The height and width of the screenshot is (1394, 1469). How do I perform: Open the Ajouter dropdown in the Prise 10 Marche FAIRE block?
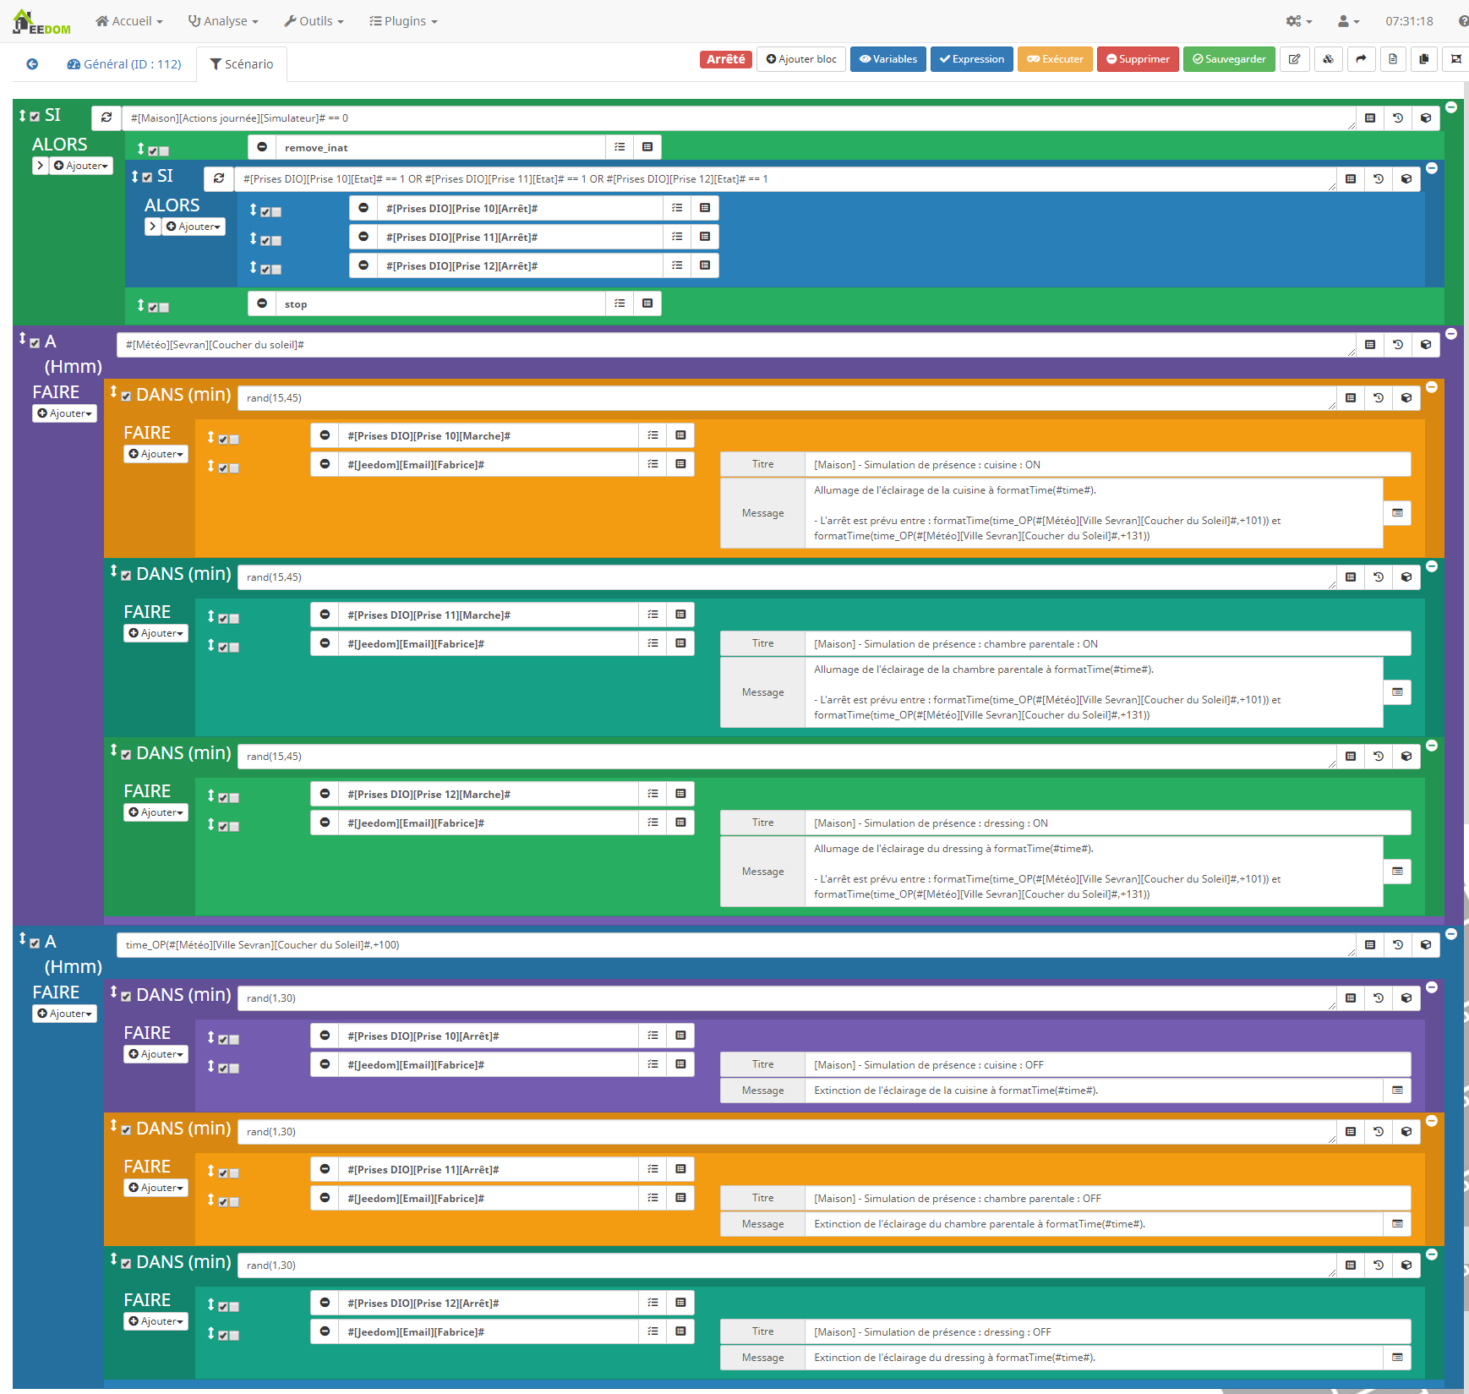pos(156,454)
